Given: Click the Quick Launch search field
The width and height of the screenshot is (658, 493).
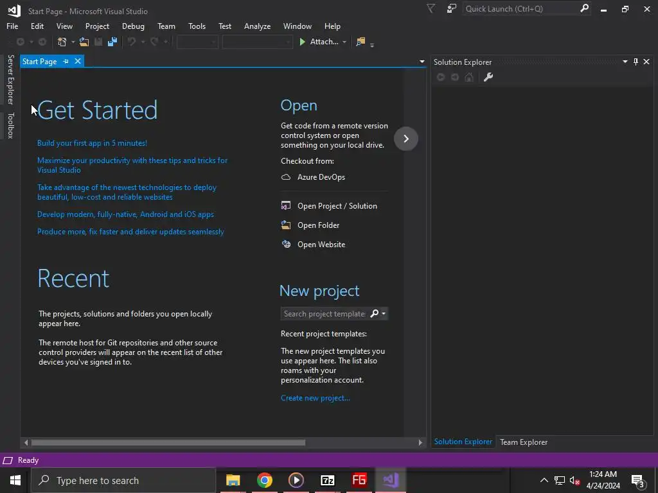Looking at the screenshot, I should [x=520, y=8].
